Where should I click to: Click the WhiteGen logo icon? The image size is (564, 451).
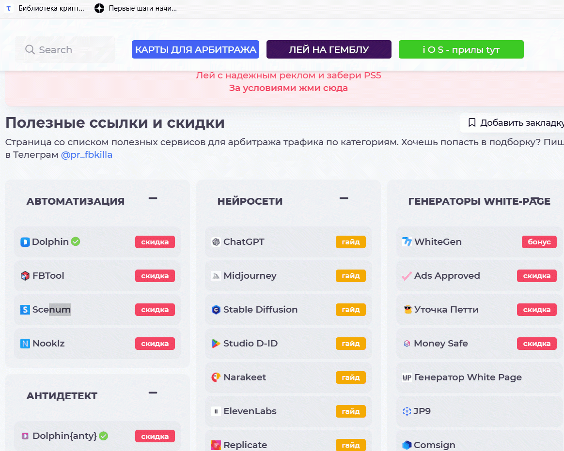coord(407,242)
